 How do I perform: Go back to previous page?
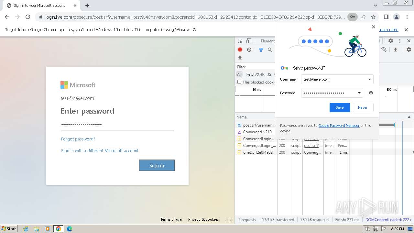7,17
